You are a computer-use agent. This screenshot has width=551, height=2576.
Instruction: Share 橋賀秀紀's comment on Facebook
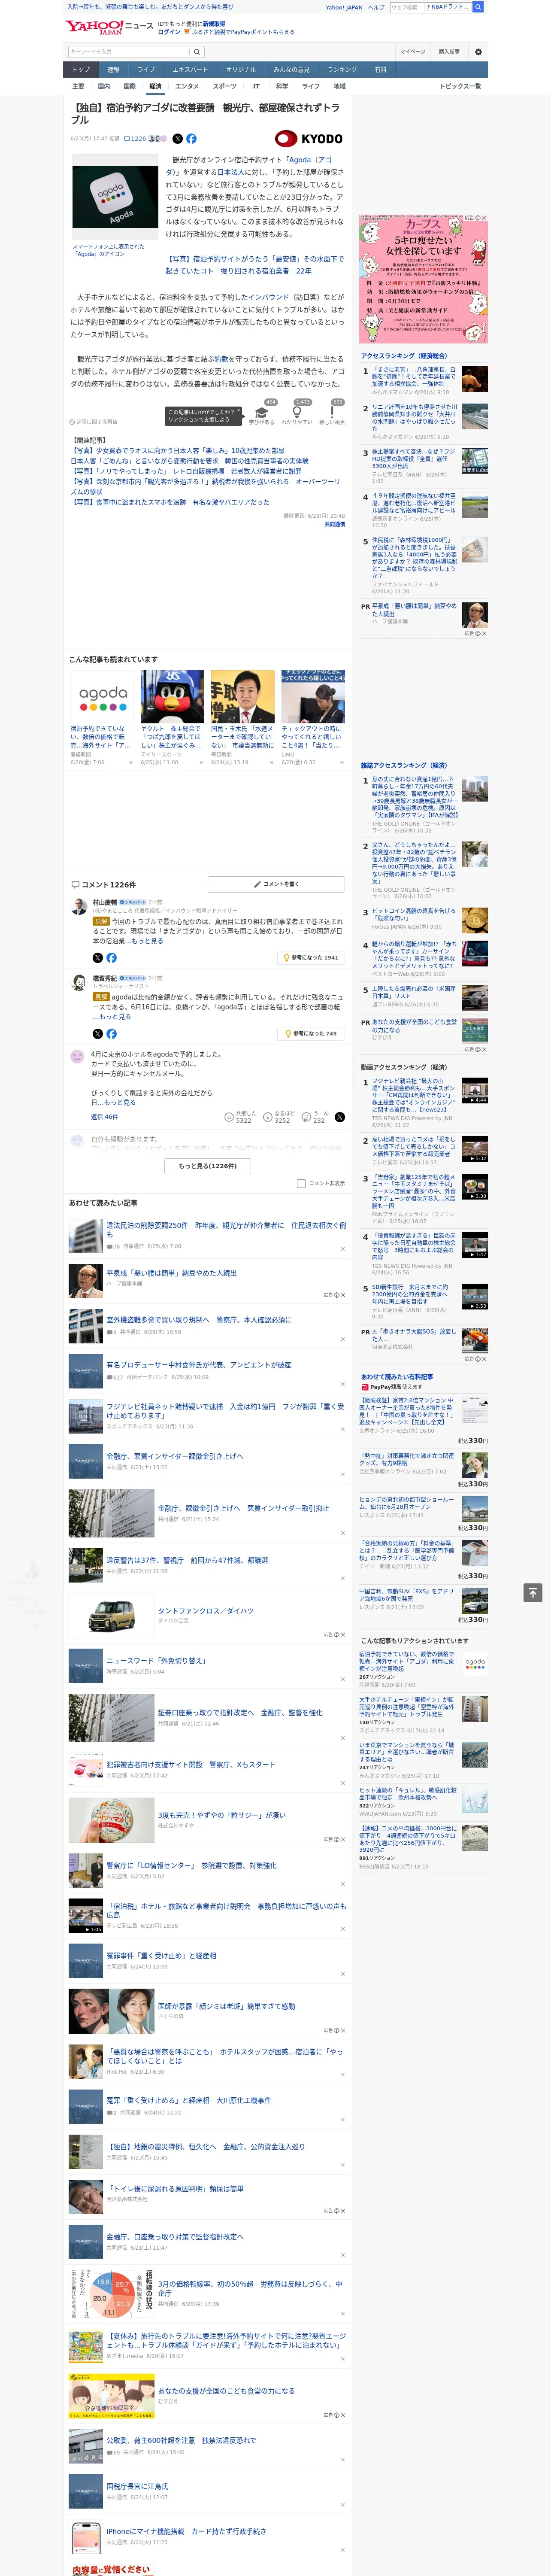pos(111,1034)
